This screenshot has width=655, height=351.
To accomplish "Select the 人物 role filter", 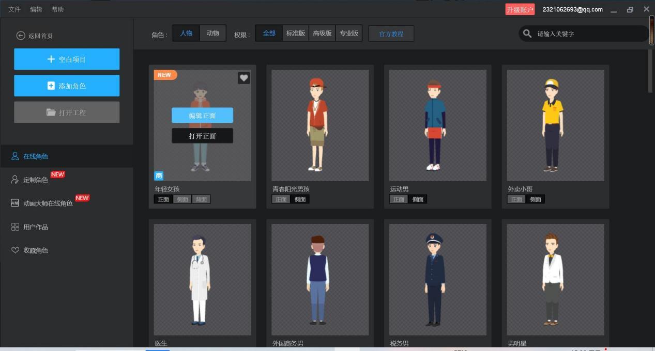I will (x=186, y=33).
